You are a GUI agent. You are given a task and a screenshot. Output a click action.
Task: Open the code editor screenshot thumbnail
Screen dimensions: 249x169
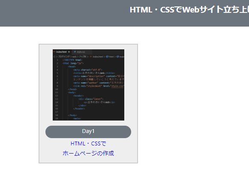pos(88,85)
